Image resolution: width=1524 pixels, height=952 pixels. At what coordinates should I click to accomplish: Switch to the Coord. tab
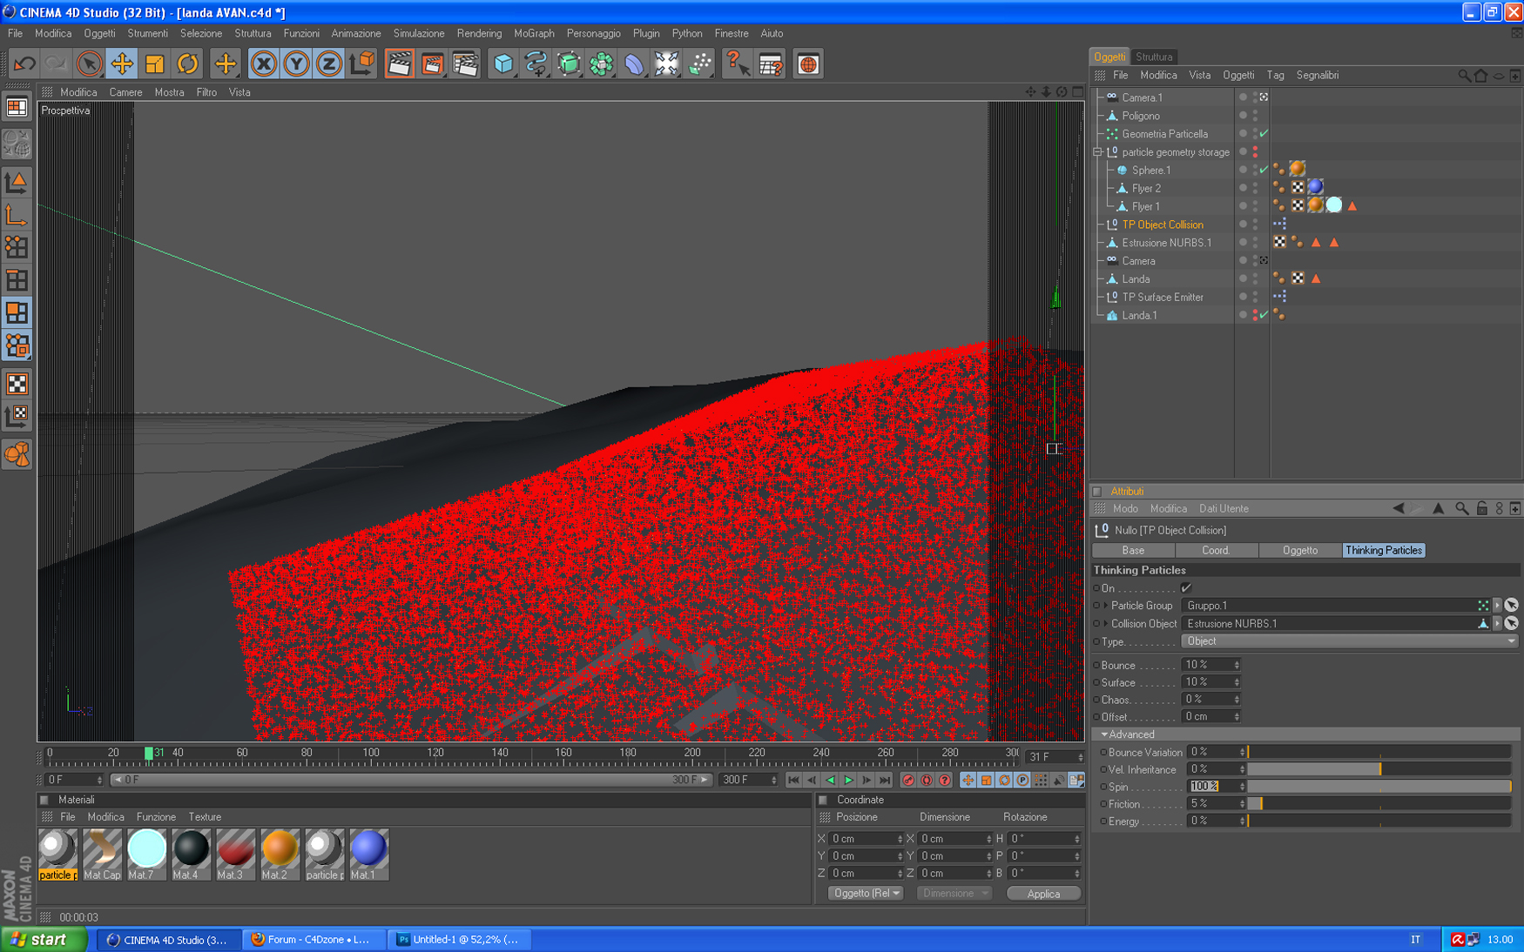pyautogui.click(x=1216, y=550)
